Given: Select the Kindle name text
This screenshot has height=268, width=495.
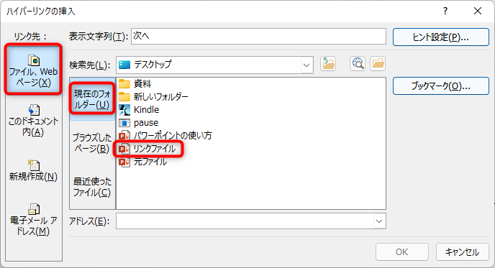Looking at the screenshot, I should click(147, 110).
